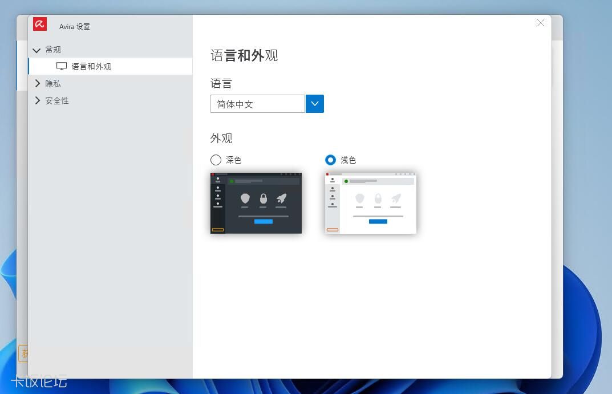
Task: Click the lock icon in light theme preview
Action: 378,198
